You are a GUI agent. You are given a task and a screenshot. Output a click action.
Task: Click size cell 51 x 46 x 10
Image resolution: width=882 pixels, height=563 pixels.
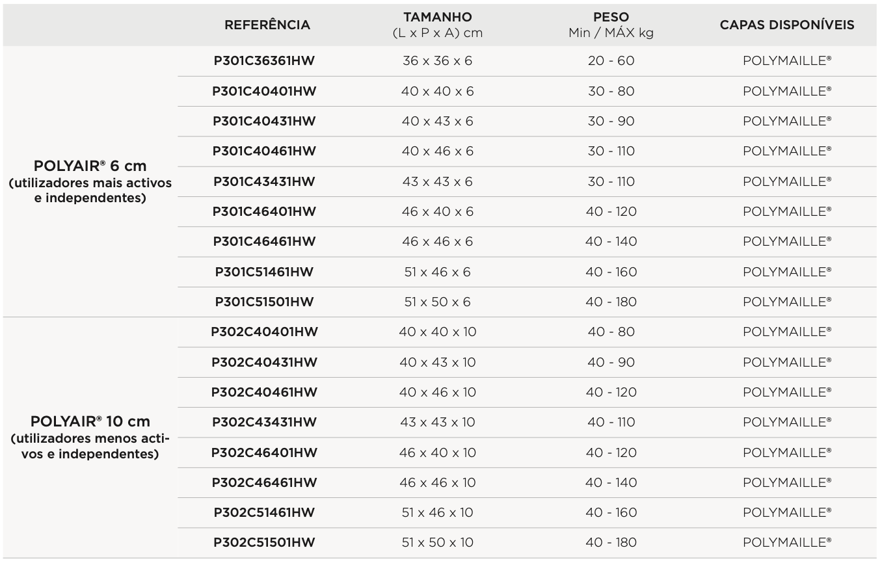click(437, 513)
